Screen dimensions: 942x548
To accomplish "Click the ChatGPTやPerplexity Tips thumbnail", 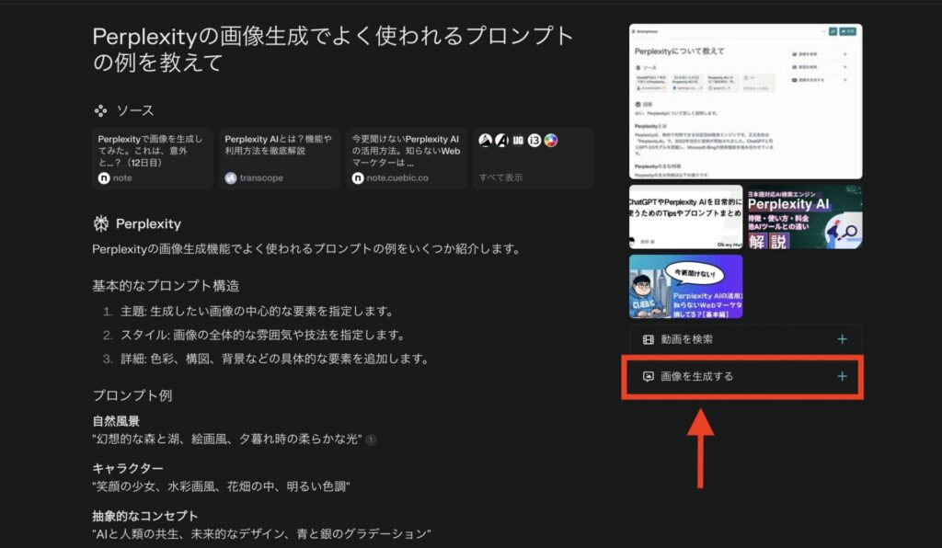I will click(x=685, y=216).
